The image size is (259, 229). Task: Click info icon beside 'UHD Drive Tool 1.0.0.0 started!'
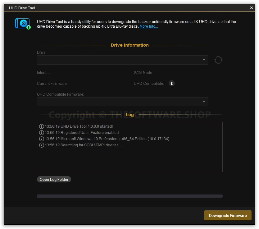tap(42, 126)
